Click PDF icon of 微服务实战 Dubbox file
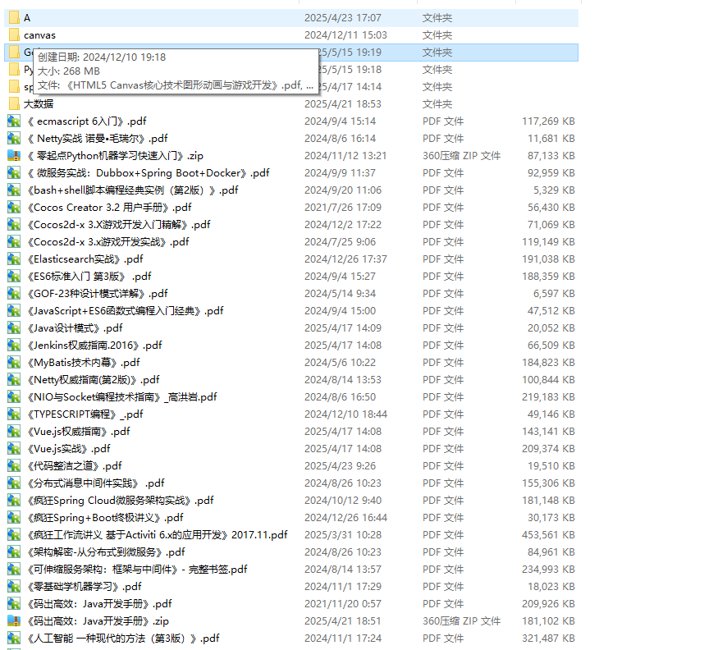718x650 pixels. click(14, 172)
